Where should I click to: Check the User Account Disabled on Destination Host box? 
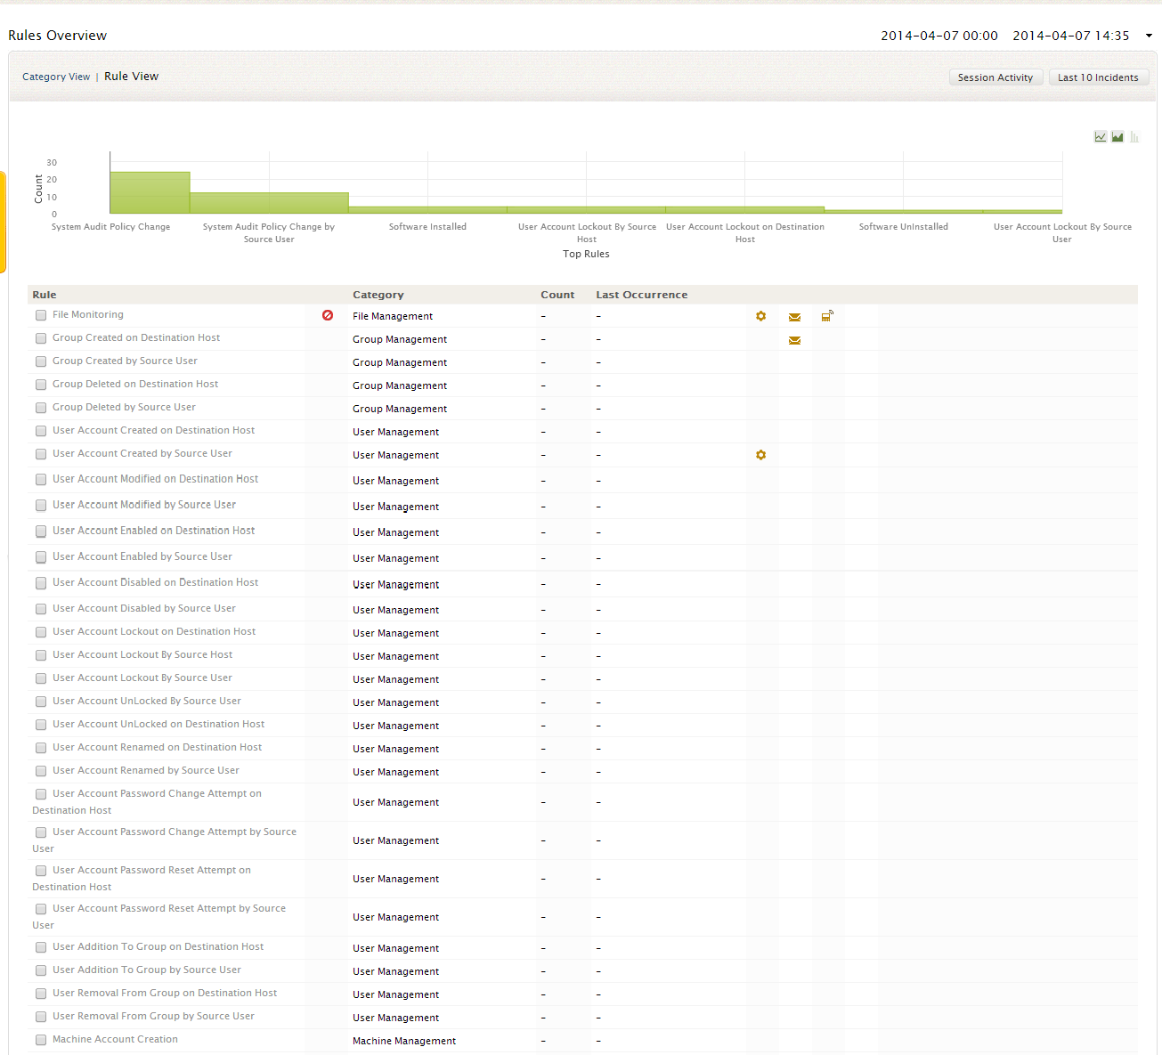[x=41, y=583]
